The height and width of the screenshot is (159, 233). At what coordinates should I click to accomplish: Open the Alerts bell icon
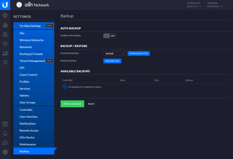(5, 133)
